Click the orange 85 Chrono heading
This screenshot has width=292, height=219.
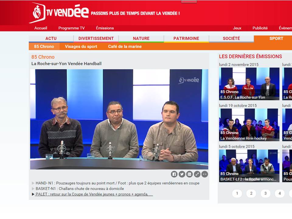pyautogui.click(x=43, y=57)
